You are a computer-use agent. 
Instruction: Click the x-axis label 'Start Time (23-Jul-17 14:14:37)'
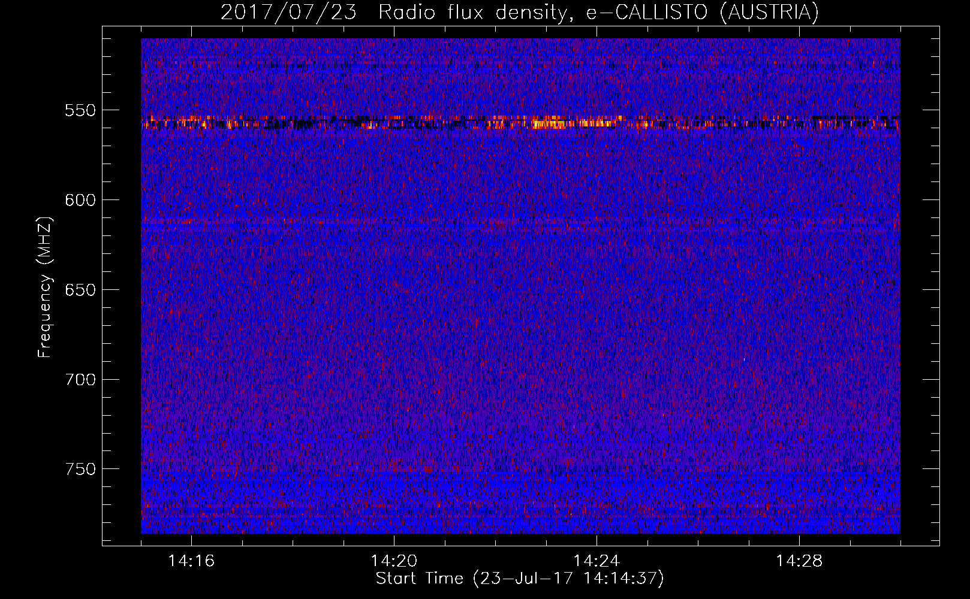pos(520,579)
